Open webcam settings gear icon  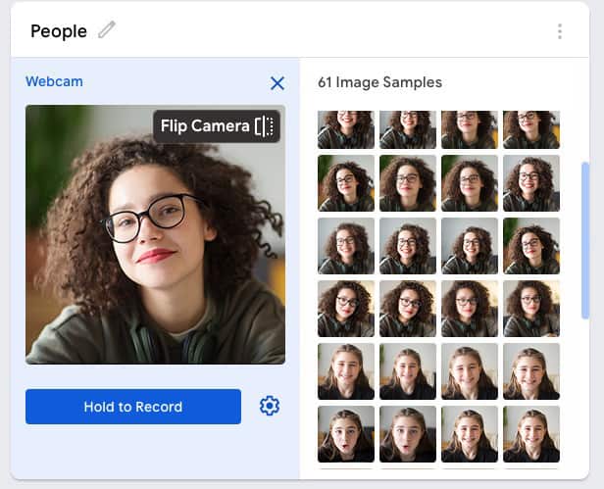click(270, 406)
